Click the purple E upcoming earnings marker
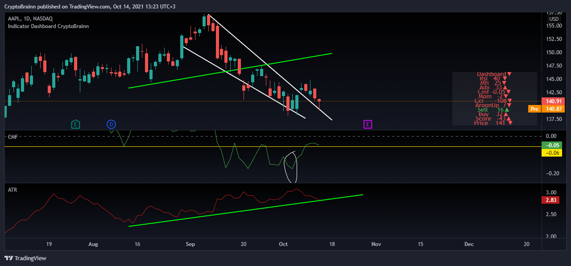 point(368,124)
